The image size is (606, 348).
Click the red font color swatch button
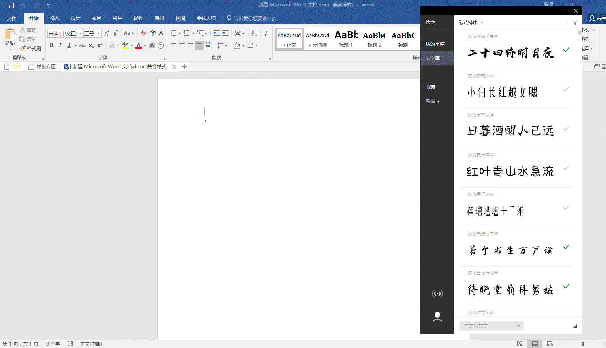pos(139,45)
